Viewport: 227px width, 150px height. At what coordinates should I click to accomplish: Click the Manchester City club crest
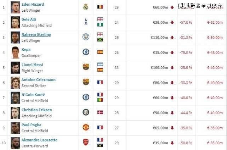(86, 37)
